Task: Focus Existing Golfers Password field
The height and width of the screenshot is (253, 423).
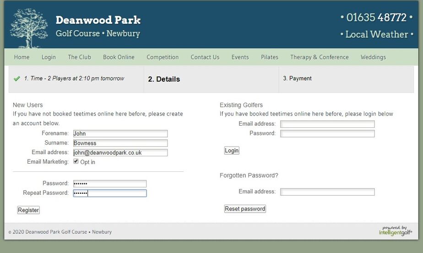Action: [327, 133]
